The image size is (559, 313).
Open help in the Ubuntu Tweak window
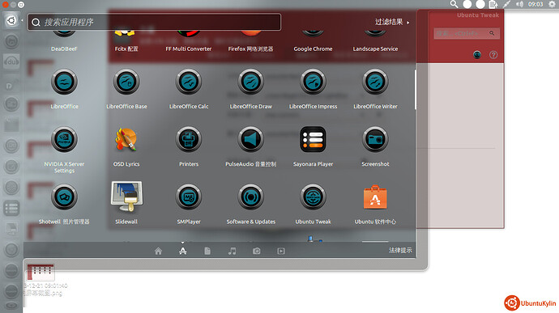click(x=493, y=55)
